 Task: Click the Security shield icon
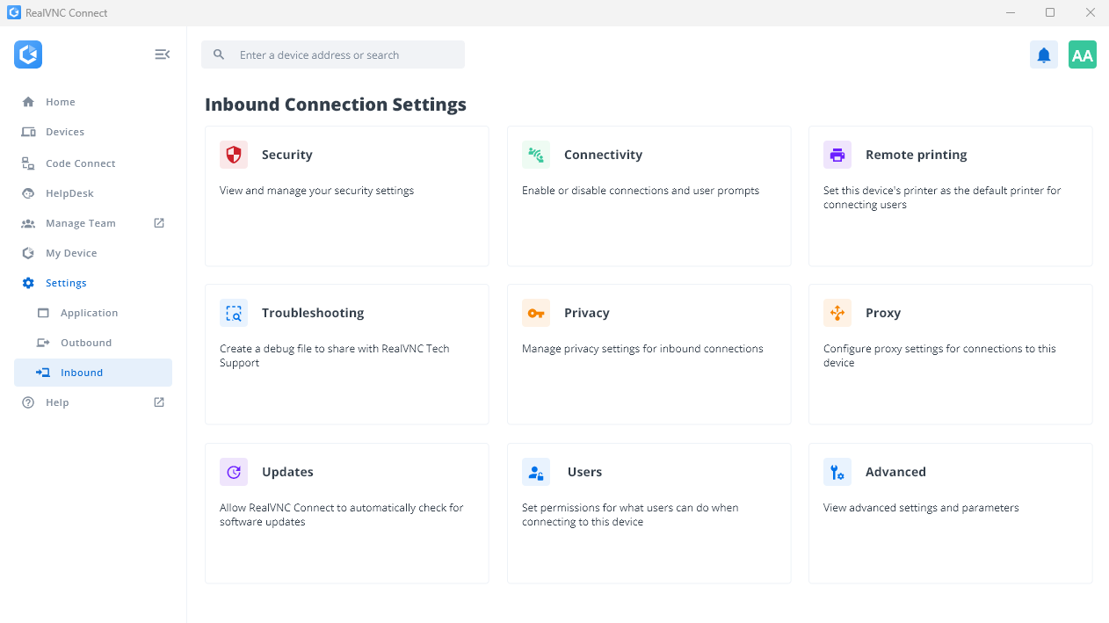click(x=234, y=155)
